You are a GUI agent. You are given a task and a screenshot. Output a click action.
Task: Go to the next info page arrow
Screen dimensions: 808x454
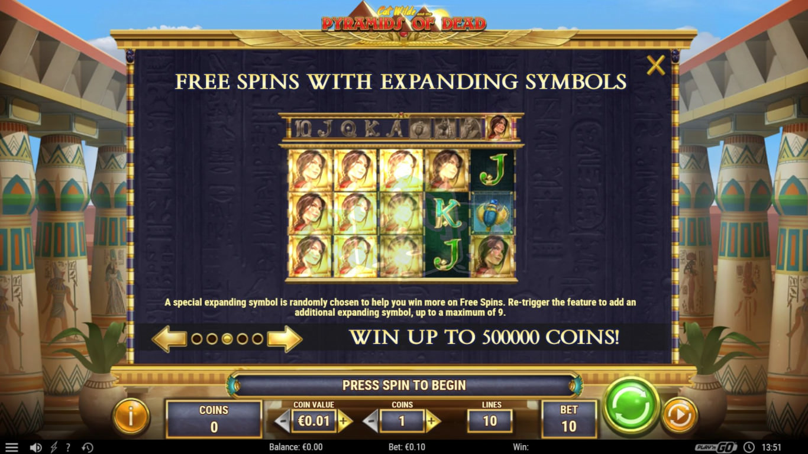tap(285, 339)
